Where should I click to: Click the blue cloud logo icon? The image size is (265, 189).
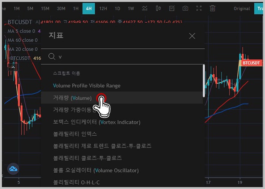(13, 169)
